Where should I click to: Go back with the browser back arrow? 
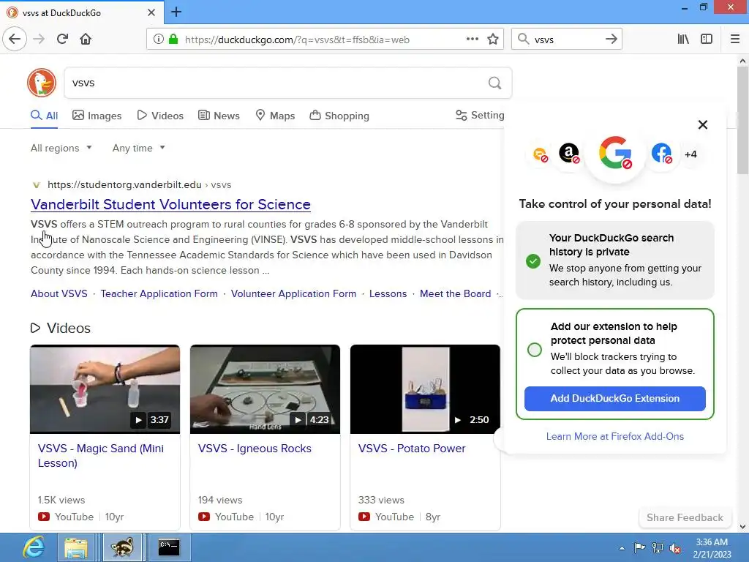[x=15, y=39]
